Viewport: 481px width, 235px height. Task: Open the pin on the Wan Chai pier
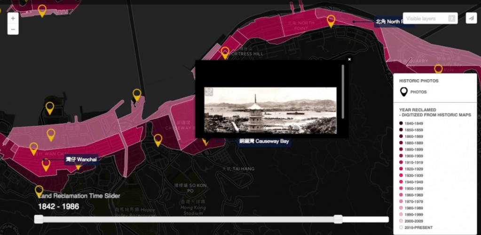point(137,94)
